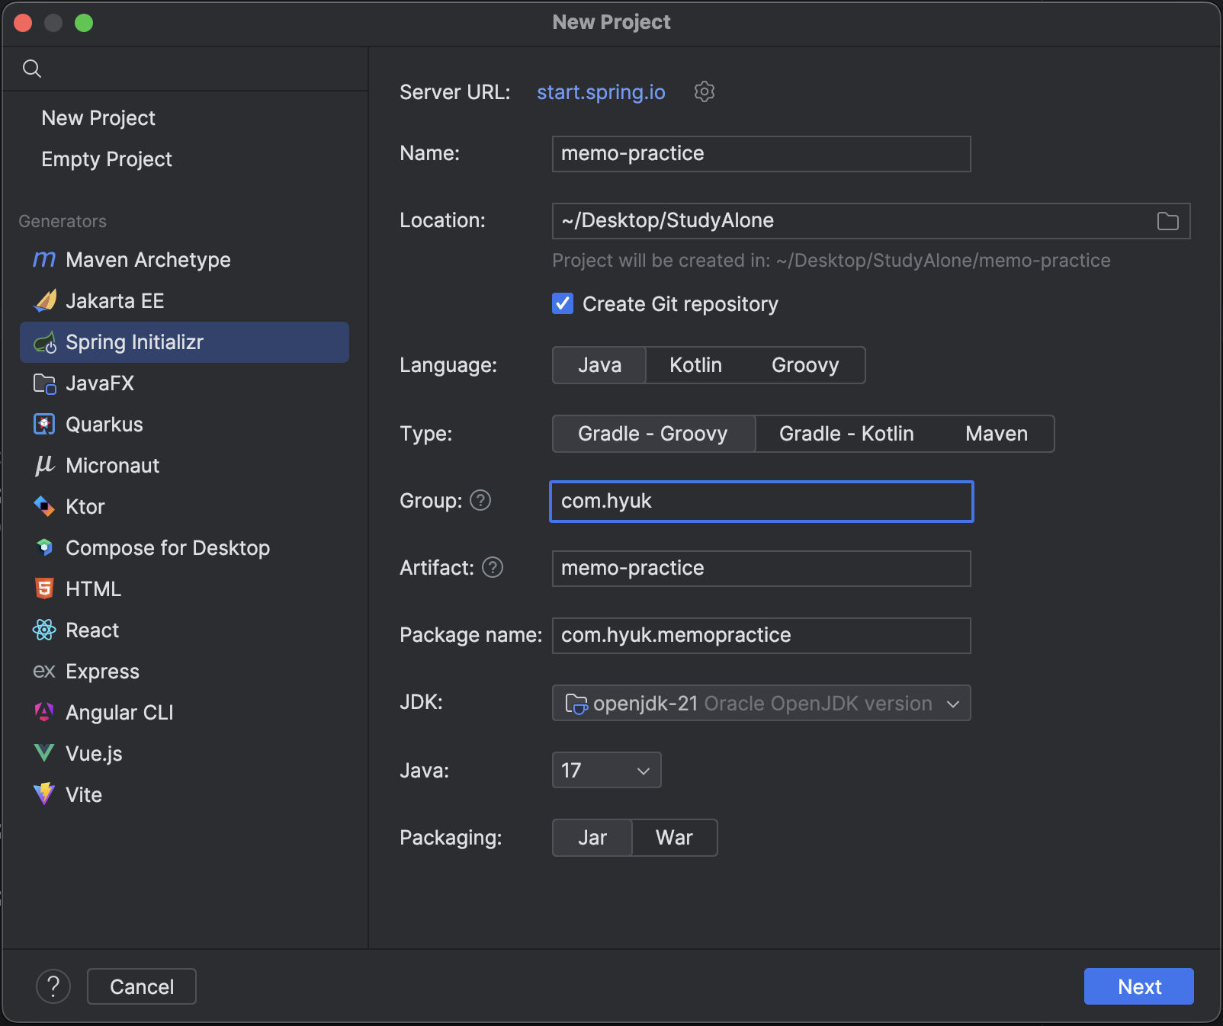
Task: Click the Group input field
Action: coord(761,502)
